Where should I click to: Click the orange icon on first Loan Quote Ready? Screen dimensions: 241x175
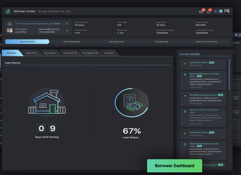[x=185, y=63]
